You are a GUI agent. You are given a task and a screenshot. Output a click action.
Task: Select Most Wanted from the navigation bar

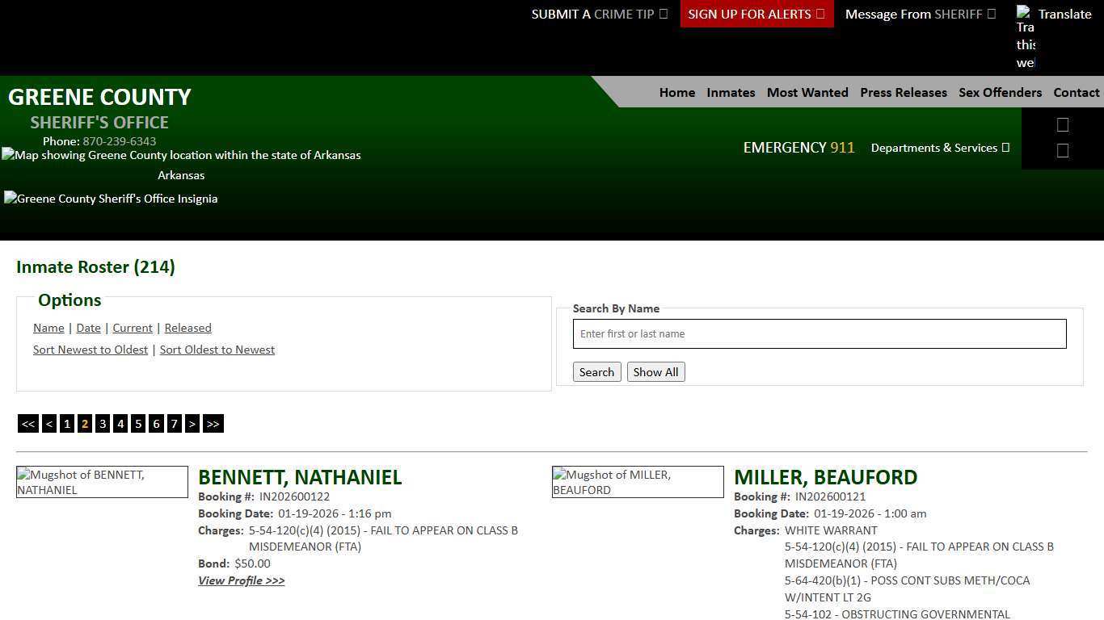pyautogui.click(x=807, y=92)
